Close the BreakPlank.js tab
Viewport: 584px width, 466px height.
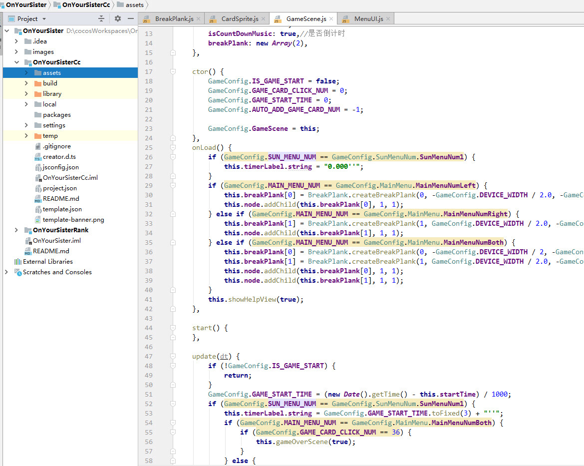198,19
